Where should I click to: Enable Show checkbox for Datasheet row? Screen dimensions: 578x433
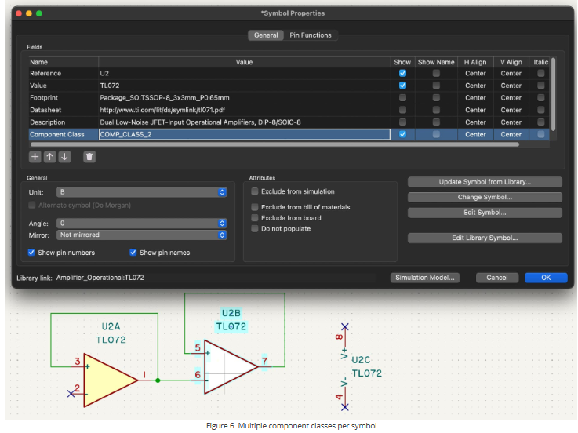[x=402, y=110]
